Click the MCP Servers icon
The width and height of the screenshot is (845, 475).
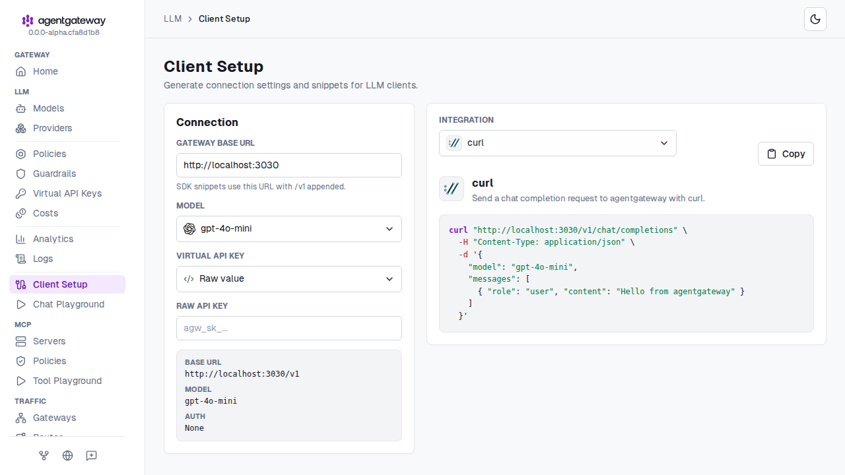point(21,341)
